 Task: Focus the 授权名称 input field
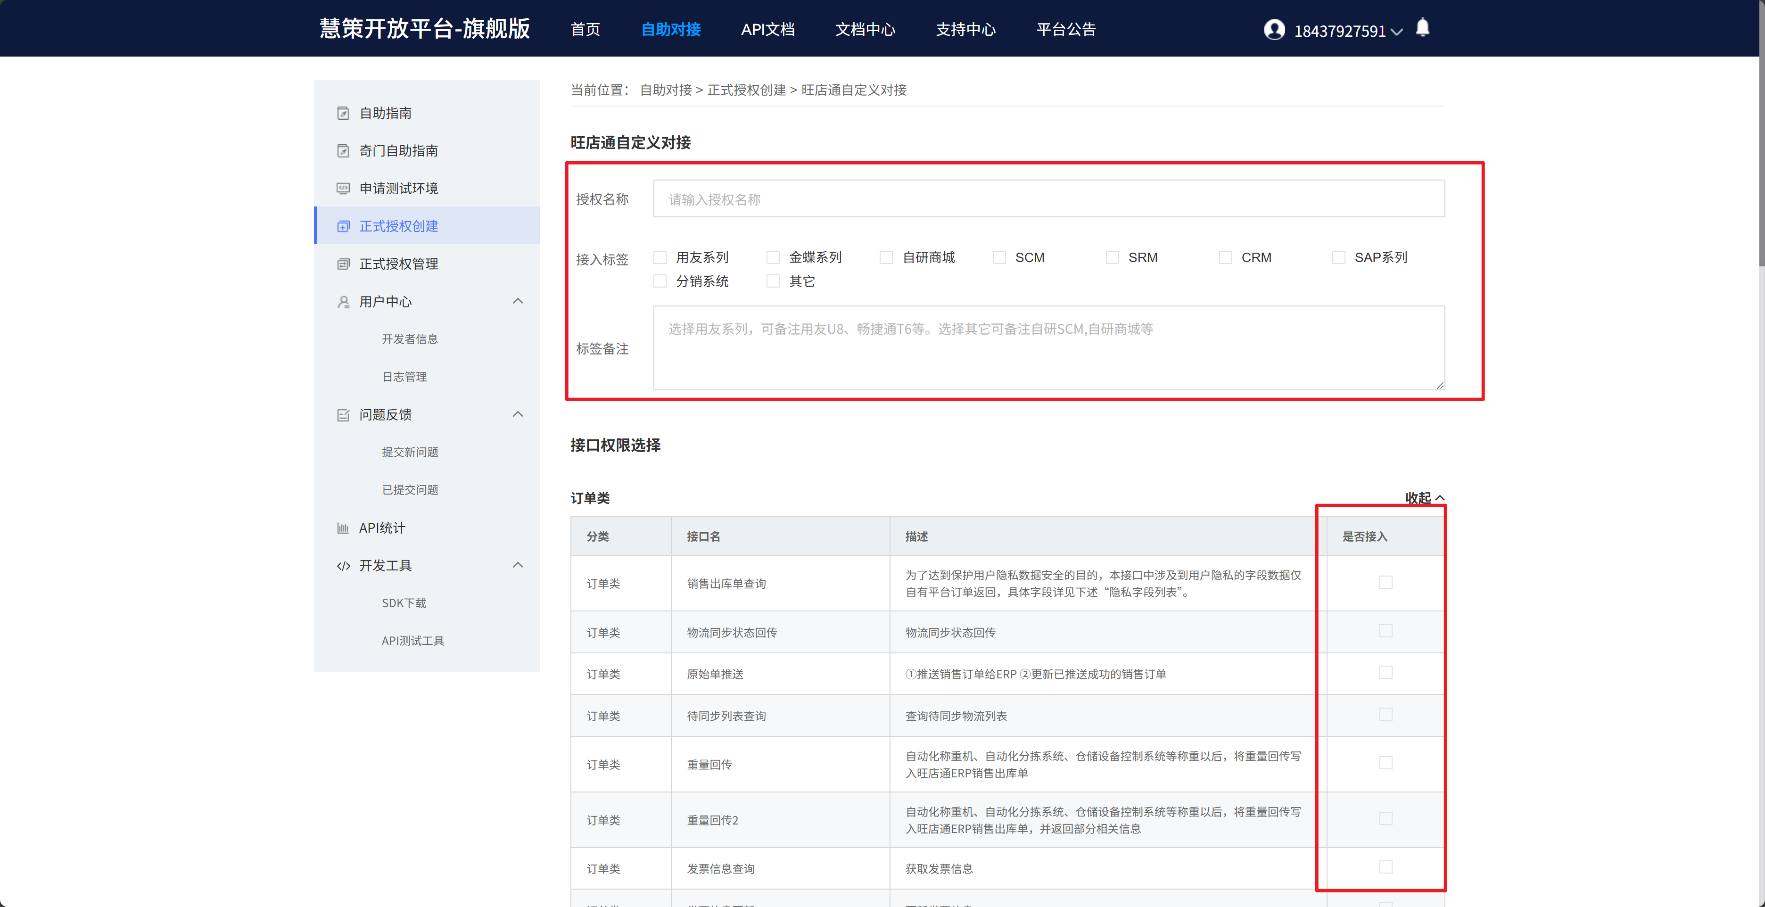coord(1049,198)
